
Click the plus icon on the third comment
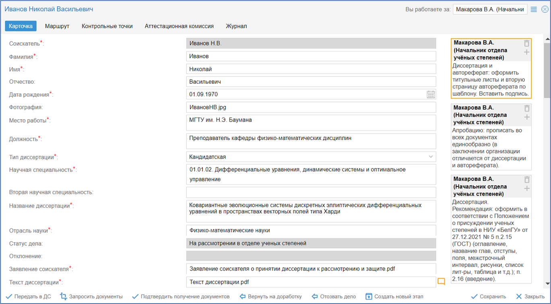[526, 189]
